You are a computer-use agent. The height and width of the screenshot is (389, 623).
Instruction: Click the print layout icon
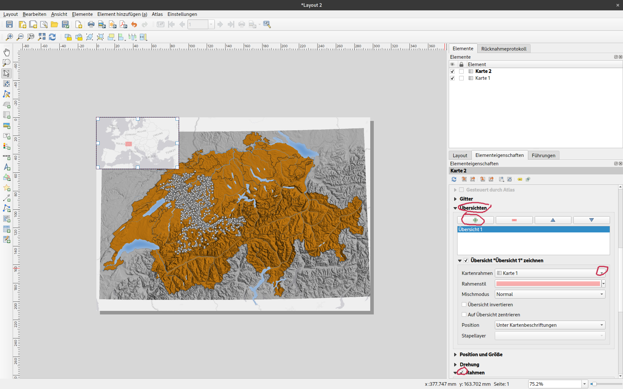[91, 24]
